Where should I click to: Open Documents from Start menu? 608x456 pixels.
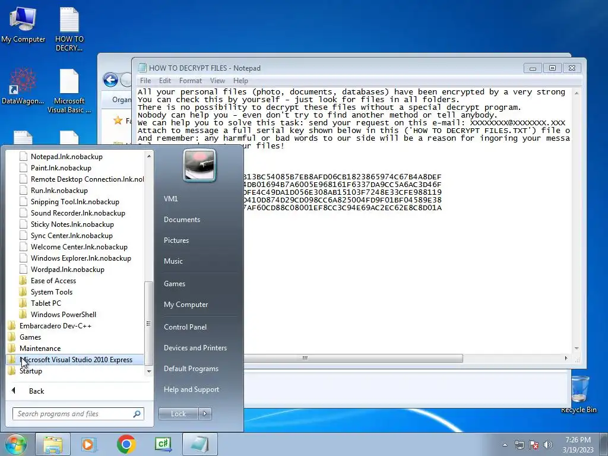point(182,220)
